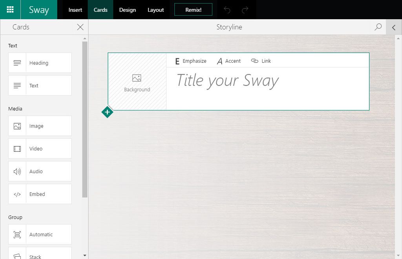The height and width of the screenshot is (259, 402).
Task: Click Storyline scrollbar up arrow
Action: [x=398, y=38]
